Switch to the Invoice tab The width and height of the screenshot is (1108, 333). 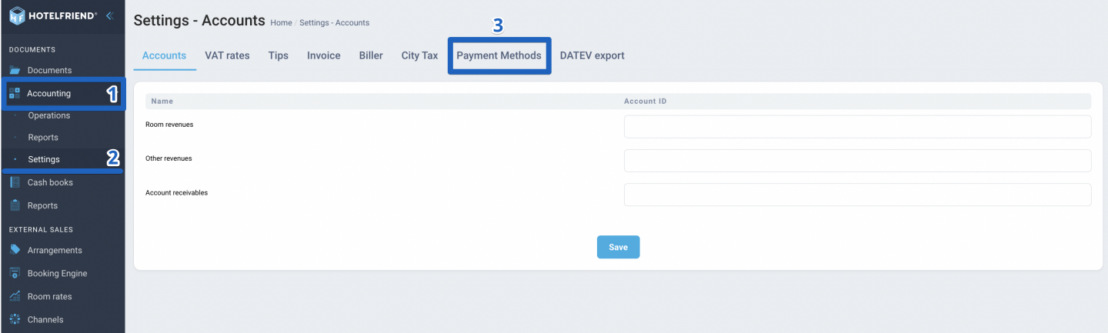tap(324, 55)
